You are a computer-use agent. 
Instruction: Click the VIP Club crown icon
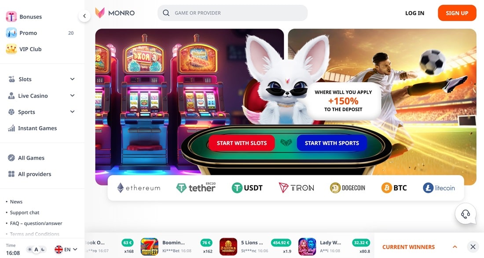coord(11,49)
